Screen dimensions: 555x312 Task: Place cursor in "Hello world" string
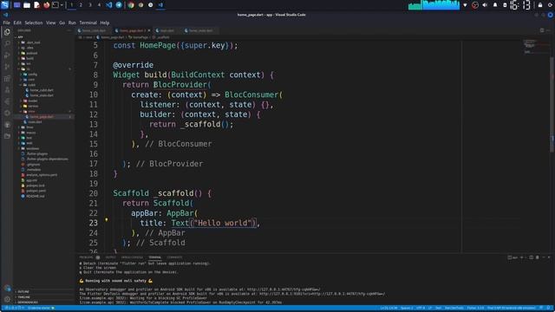[x=222, y=224]
